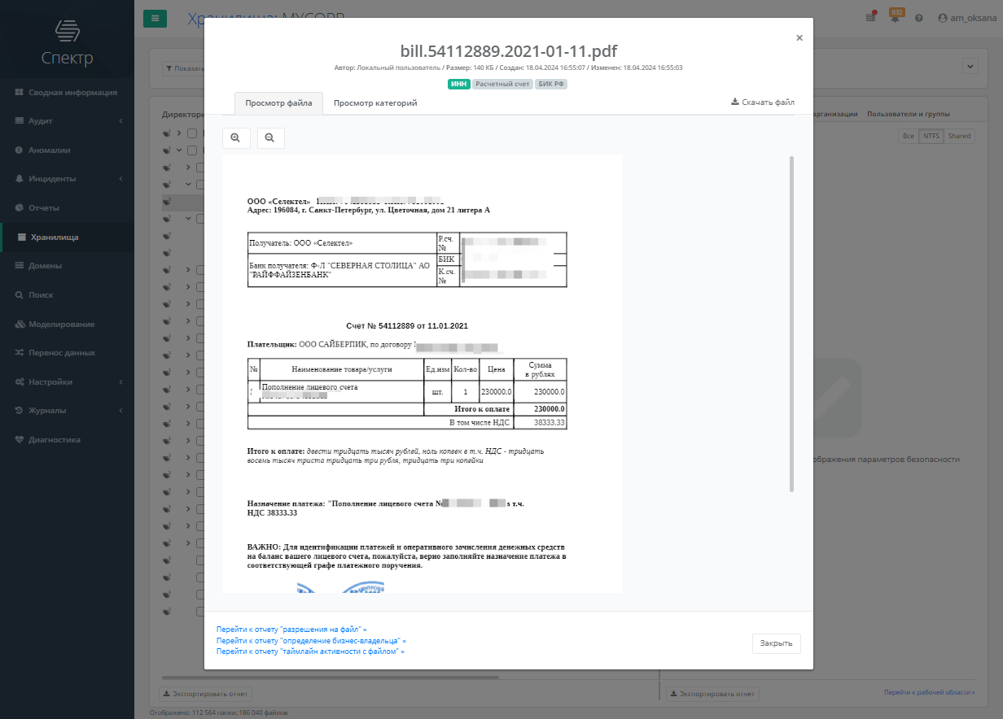Select the Shared permissions filter
This screenshot has width=1003, height=719.
pyautogui.click(x=959, y=136)
